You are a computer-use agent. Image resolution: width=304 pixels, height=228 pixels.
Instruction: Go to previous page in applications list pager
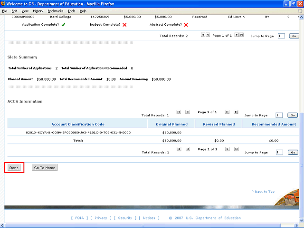tap(208, 35)
